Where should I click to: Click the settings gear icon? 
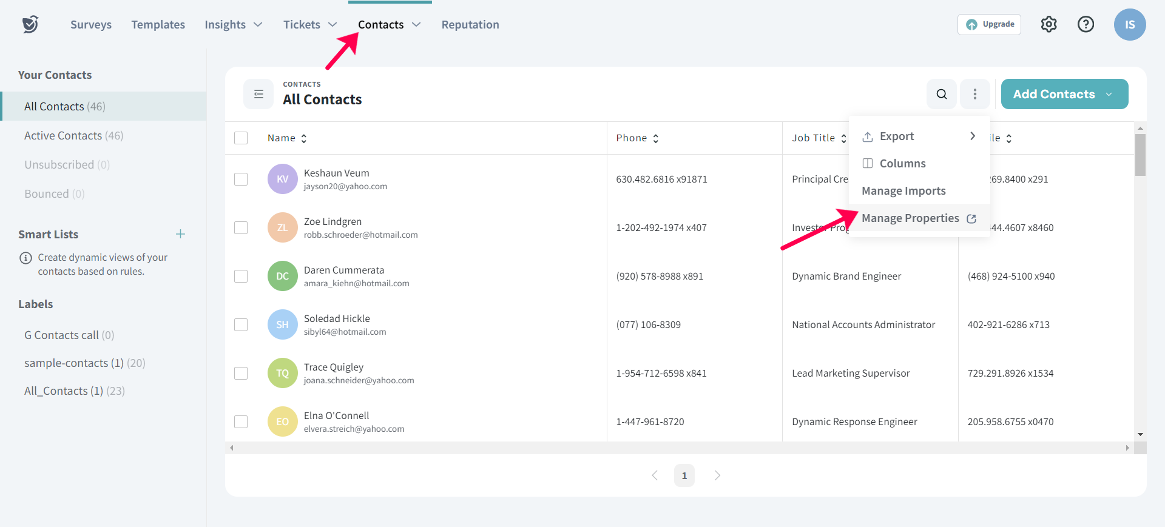click(1048, 24)
